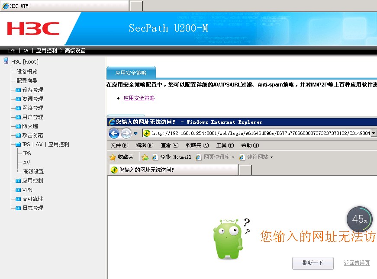Select the 您输入的网址无法访问 browser tab
377x279 pixels.
click(174, 170)
